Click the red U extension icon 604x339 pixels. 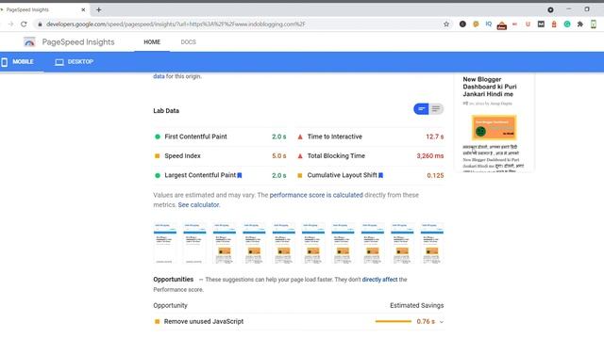(528, 24)
